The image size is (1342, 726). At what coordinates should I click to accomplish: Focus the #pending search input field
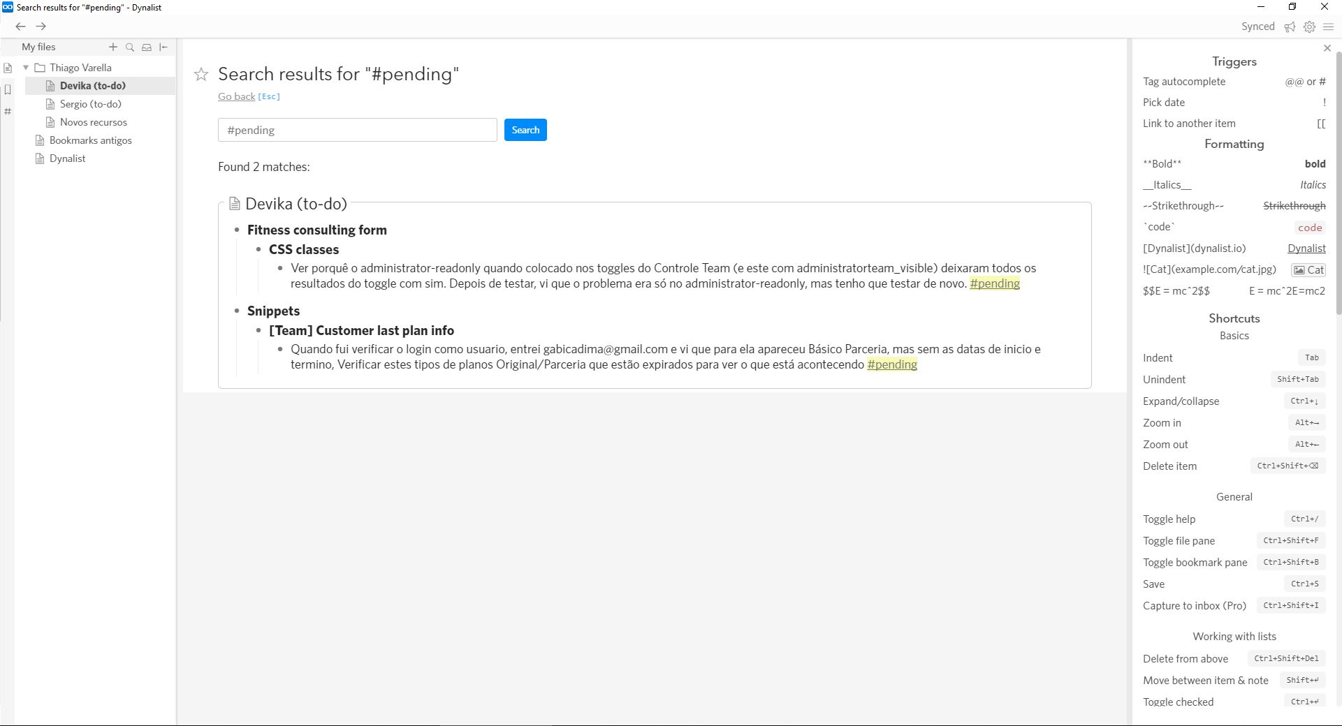[x=358, y=130]
